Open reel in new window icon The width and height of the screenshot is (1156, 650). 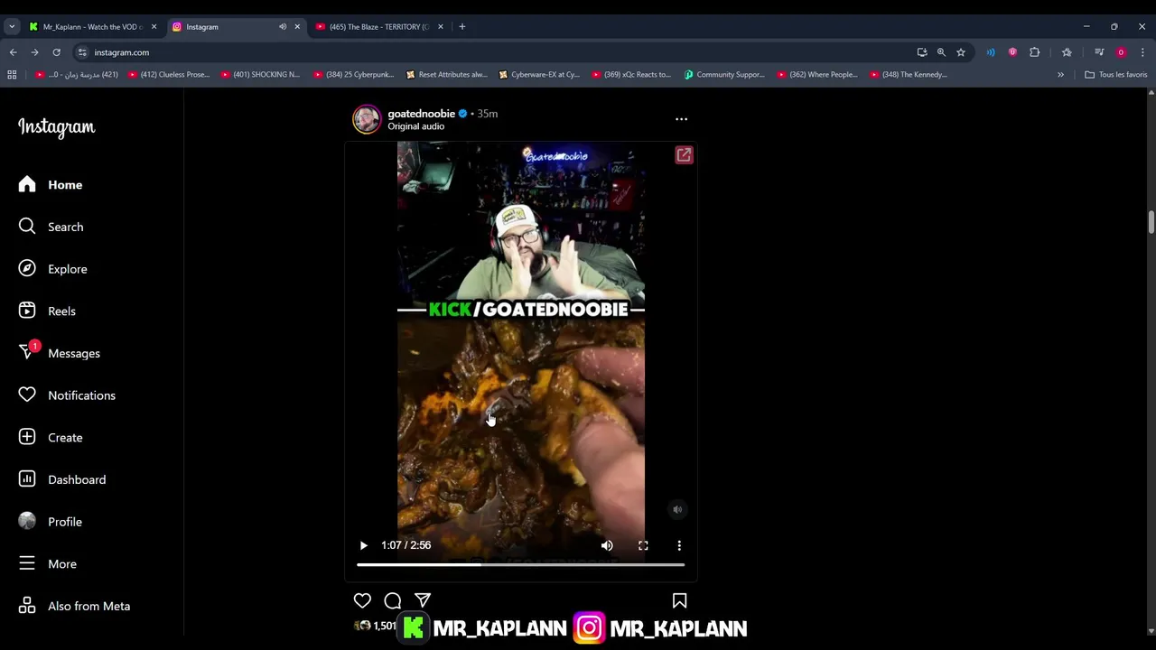click(684, 155)
